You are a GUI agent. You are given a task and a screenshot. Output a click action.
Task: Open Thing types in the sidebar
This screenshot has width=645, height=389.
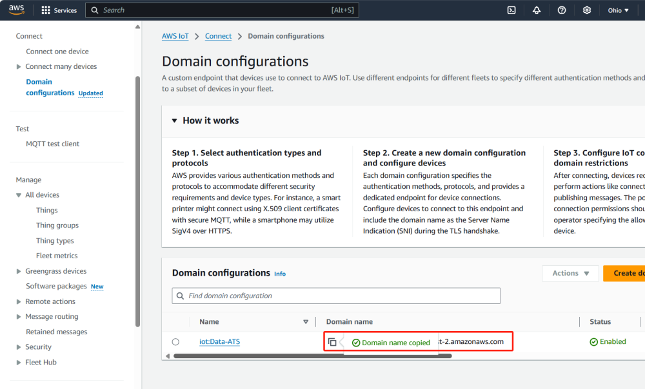click(x=55, y=241)
